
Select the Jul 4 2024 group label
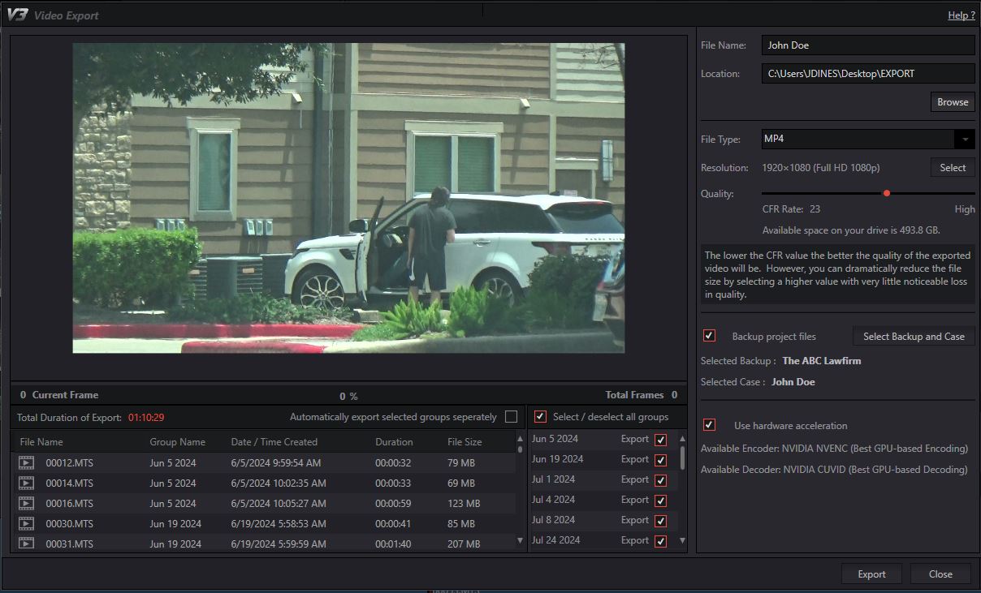click(553, 500)
